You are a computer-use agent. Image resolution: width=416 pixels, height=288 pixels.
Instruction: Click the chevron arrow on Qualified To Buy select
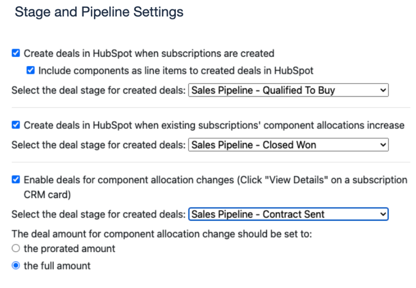[383, 91]
